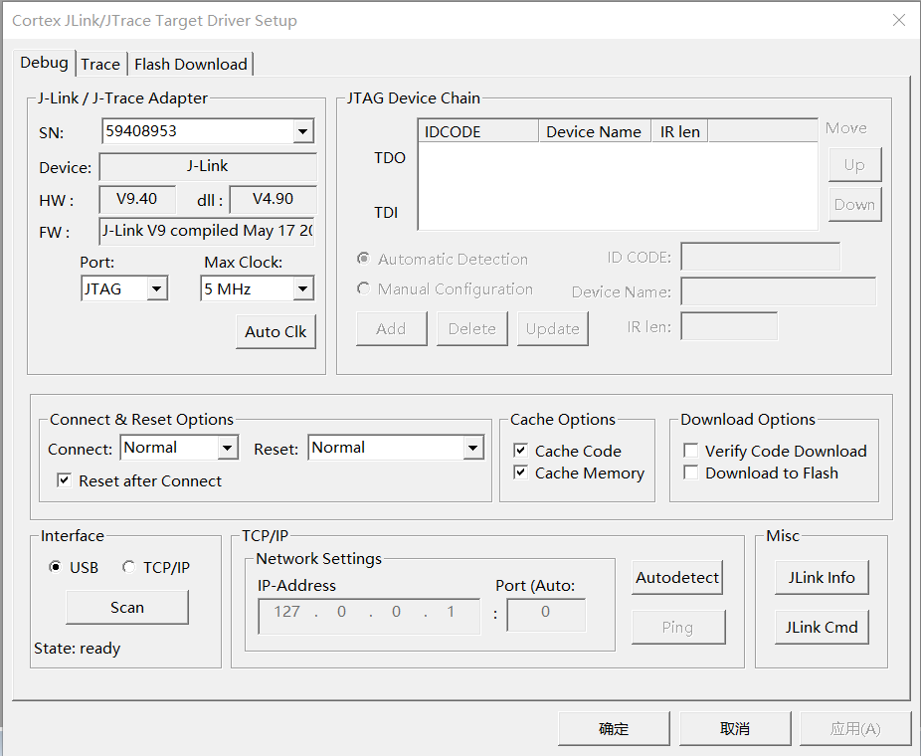
Task: Click the JLink Cmd button
Action: (821, 628)
